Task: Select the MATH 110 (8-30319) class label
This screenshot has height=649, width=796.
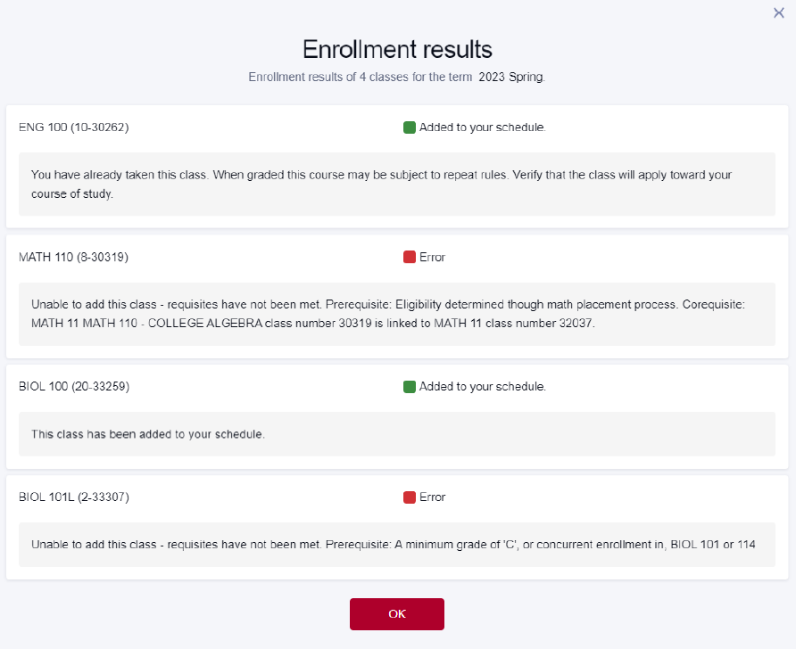Action: [73, 257]
